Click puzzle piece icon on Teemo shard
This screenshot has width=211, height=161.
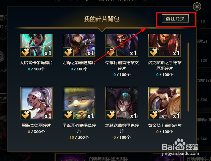pyautogui.click(x=68, y=115)
